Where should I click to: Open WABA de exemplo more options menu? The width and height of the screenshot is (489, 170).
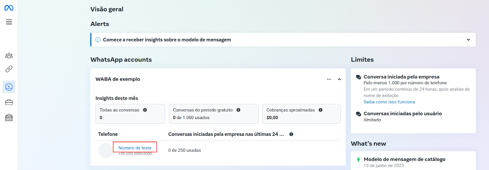[x=329, y=79]
